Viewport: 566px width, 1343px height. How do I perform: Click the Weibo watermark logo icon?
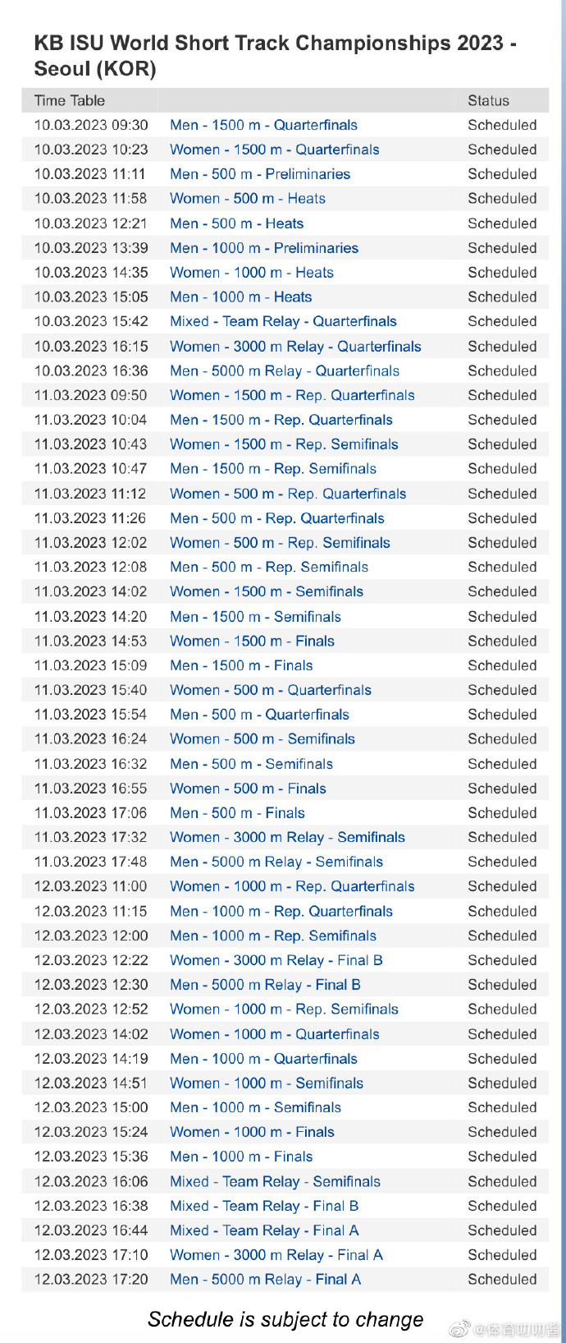click(461, 1328)
